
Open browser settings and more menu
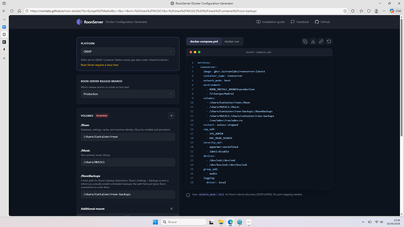[384, 11]
